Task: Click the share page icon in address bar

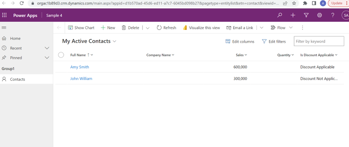Action: tap(285, 3)
